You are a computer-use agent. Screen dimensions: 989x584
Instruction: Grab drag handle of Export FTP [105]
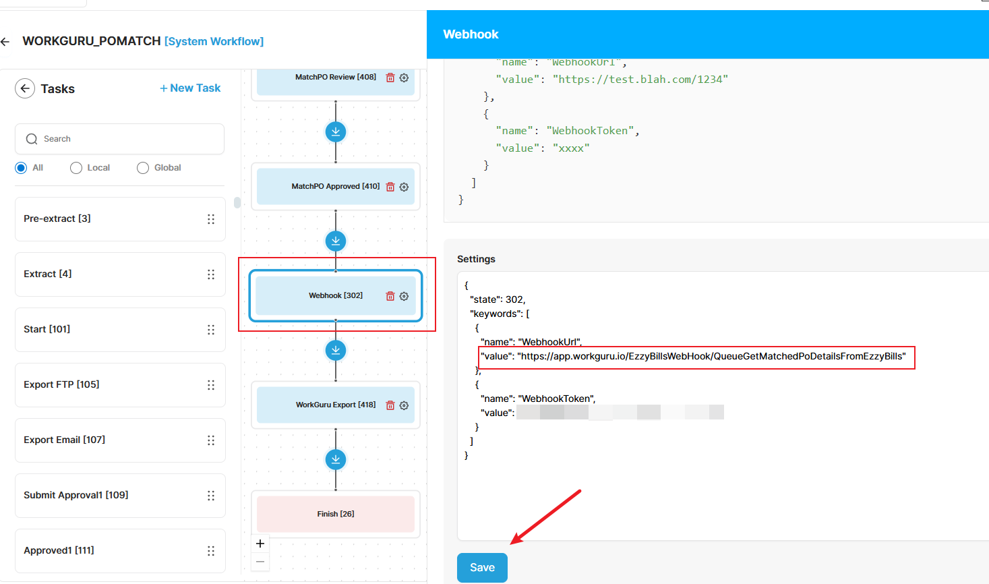coord(211,385)
